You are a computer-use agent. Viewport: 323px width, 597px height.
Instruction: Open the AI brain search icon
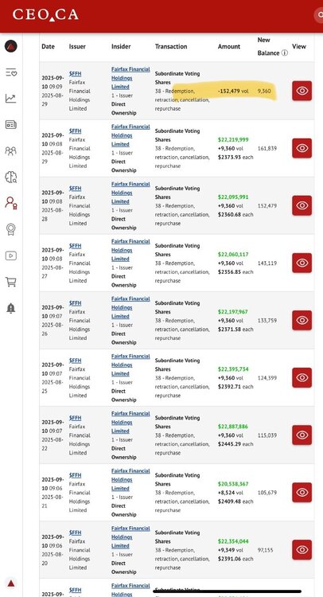(10, 177)
